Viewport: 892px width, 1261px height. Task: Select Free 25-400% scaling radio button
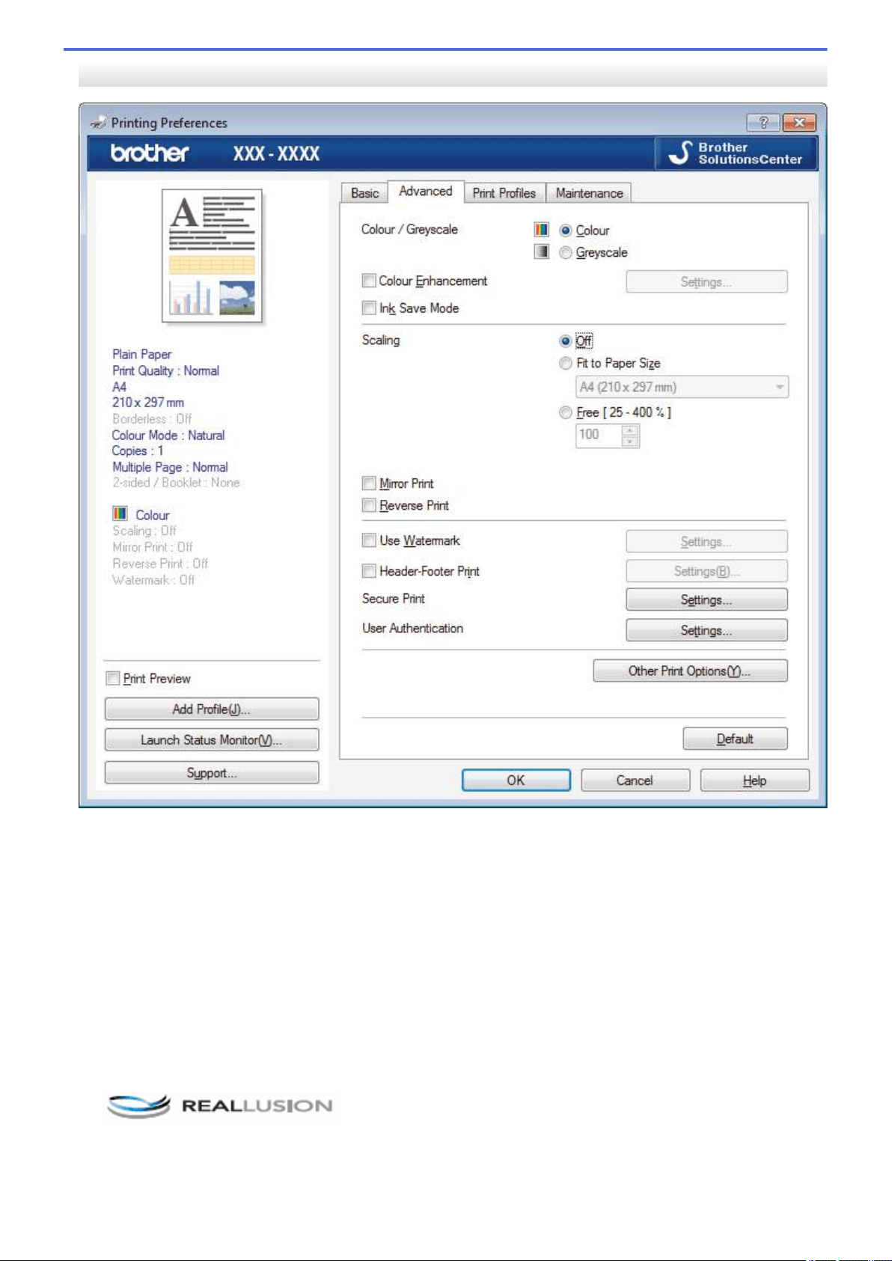[566, 412]
